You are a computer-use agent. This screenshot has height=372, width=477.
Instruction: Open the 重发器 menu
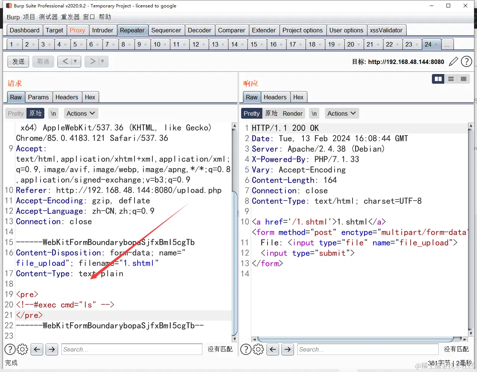70,17
